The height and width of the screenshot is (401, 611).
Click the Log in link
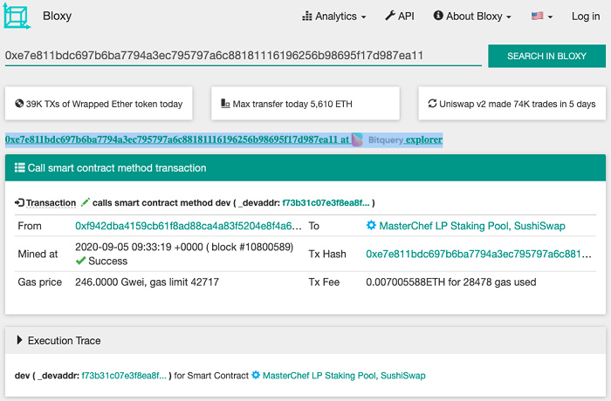coord(586,17)
